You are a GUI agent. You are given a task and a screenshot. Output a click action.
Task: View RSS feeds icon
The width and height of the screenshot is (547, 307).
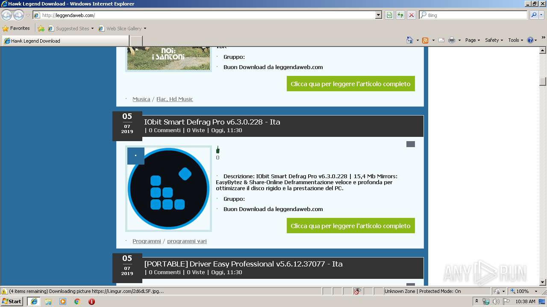point(425,40)
